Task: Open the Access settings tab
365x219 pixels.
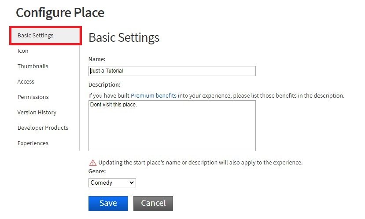Action: point(26,82)
